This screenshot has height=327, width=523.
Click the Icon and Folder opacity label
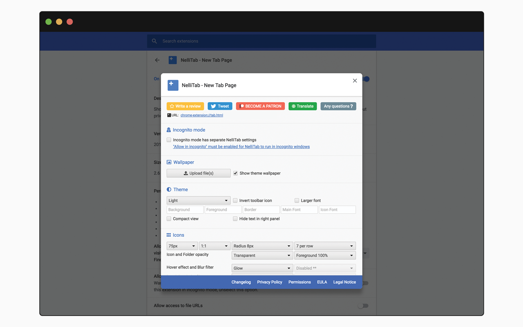click(x=188, y=255)
